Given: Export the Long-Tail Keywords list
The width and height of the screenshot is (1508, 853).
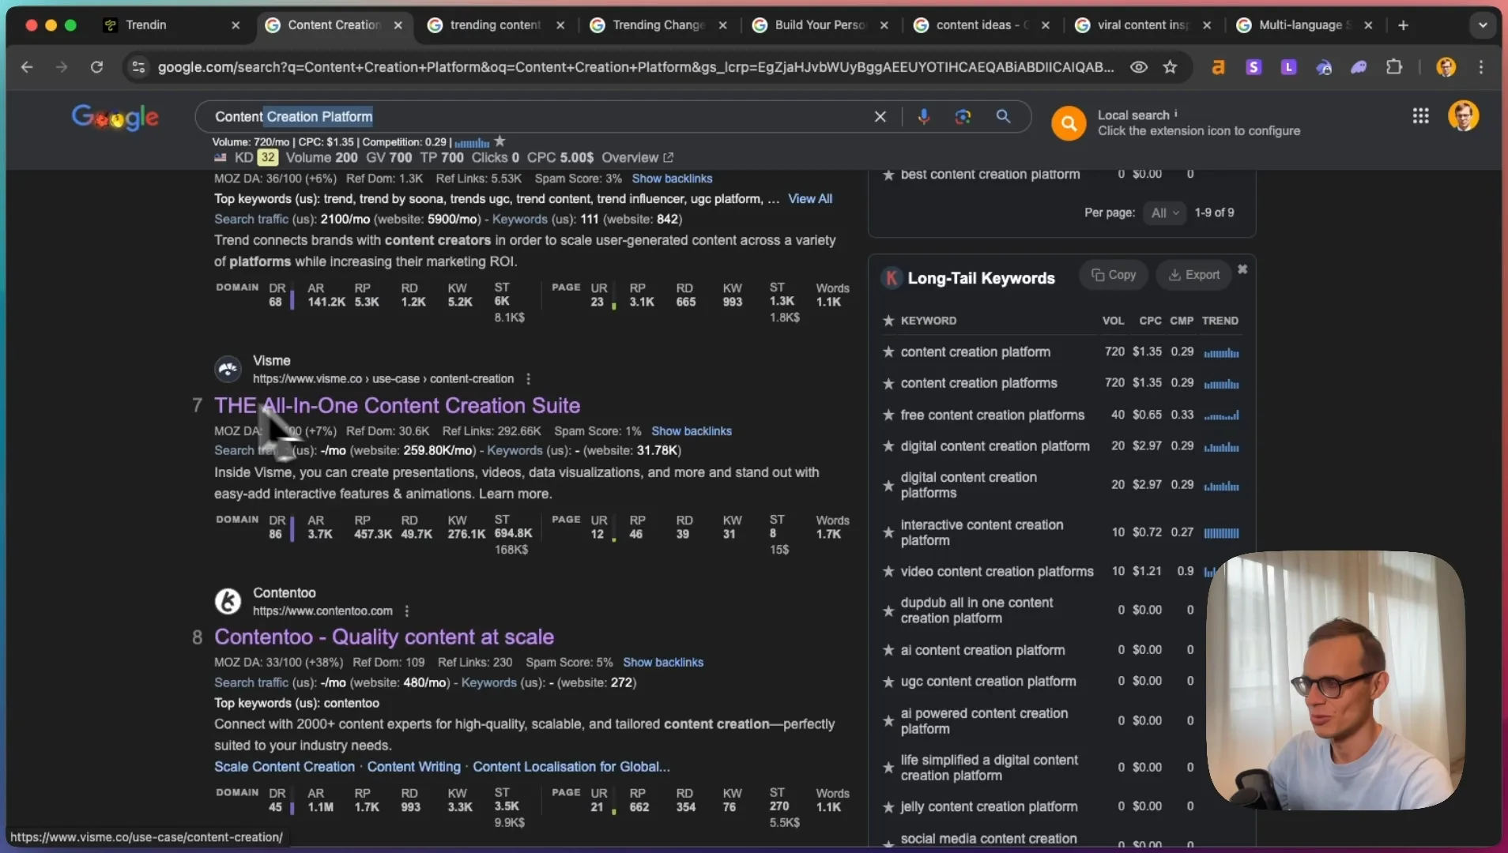Looking at the screenshot, I should pos(1194,275).
